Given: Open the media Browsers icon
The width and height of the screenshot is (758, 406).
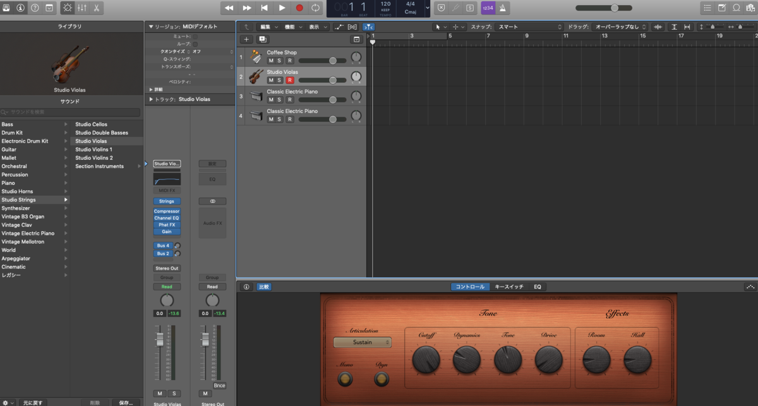Looking at the screenshot, I should (750, 8).
